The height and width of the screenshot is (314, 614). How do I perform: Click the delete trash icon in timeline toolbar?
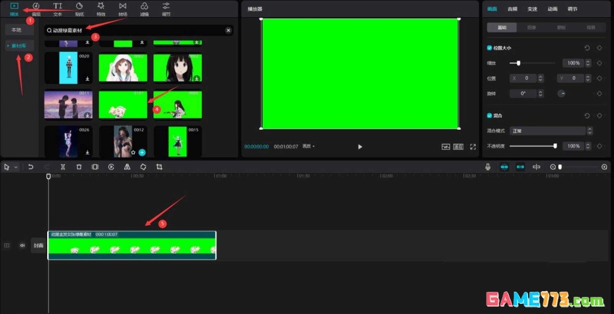(x=79, y=167)
